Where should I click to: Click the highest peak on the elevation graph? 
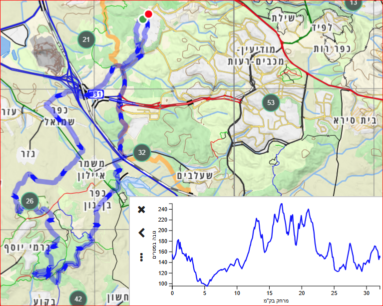point(282,204)
